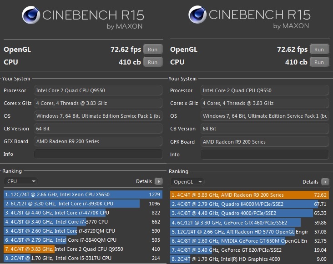
Task: Run the OpenGL test in left panel
Action: click(x=153, y=50)
